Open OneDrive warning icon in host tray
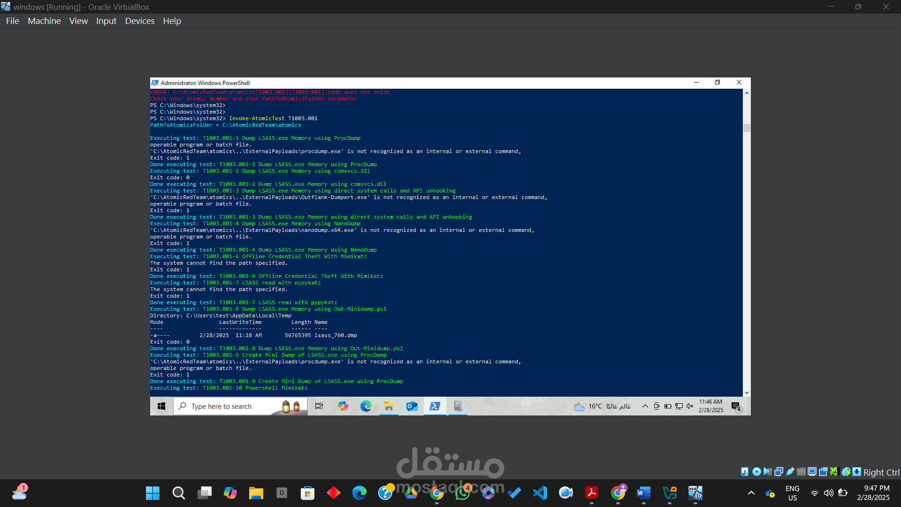Viewport: 901px width, 507px height. (770, 493)
